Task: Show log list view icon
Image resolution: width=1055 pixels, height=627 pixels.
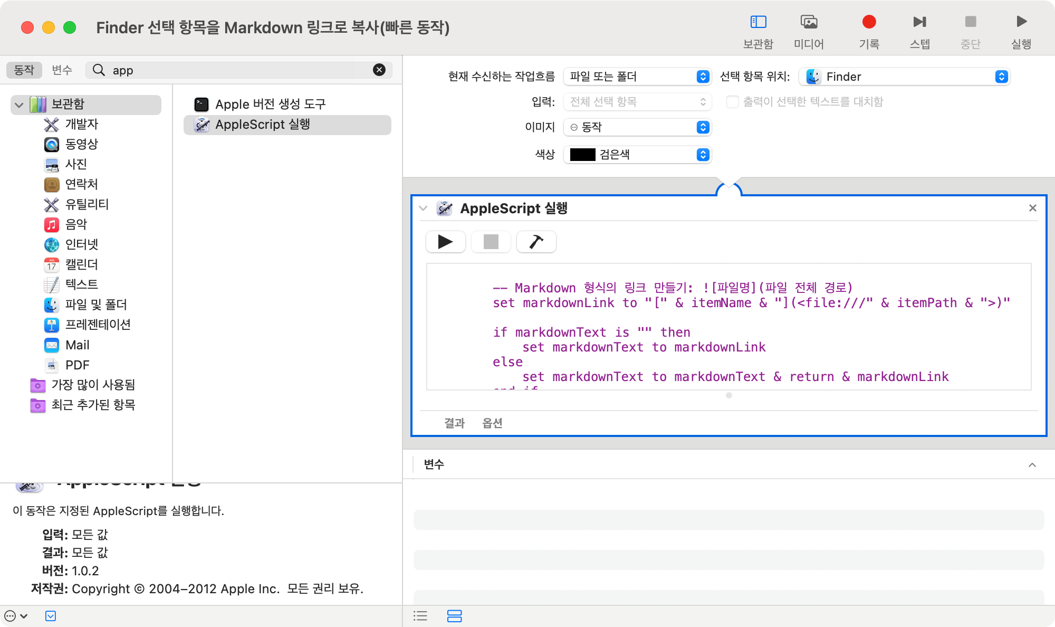Action: coord(420,616)
